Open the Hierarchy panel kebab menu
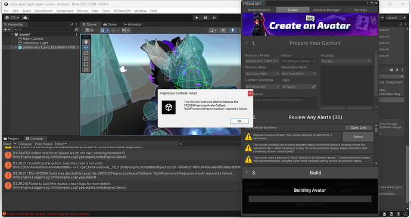This screenshot has height=218, width=411. click(76, 24)
